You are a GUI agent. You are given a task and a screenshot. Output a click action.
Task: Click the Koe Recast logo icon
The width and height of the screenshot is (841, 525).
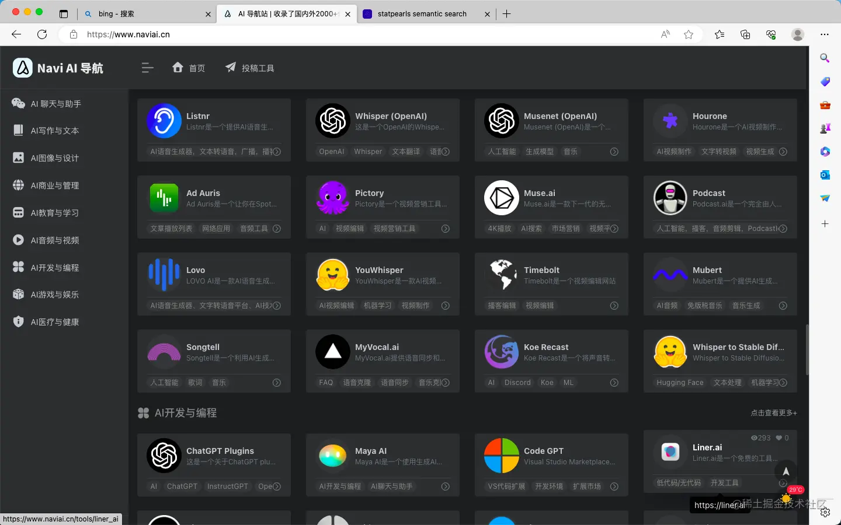pyautogui.click(x=502, y=352)
